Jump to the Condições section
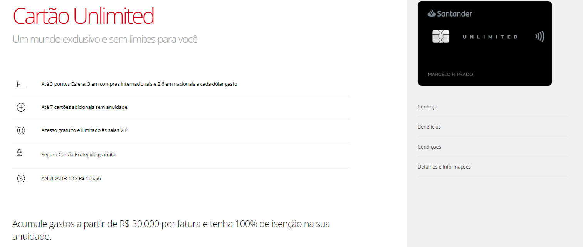 coord(429,147)
